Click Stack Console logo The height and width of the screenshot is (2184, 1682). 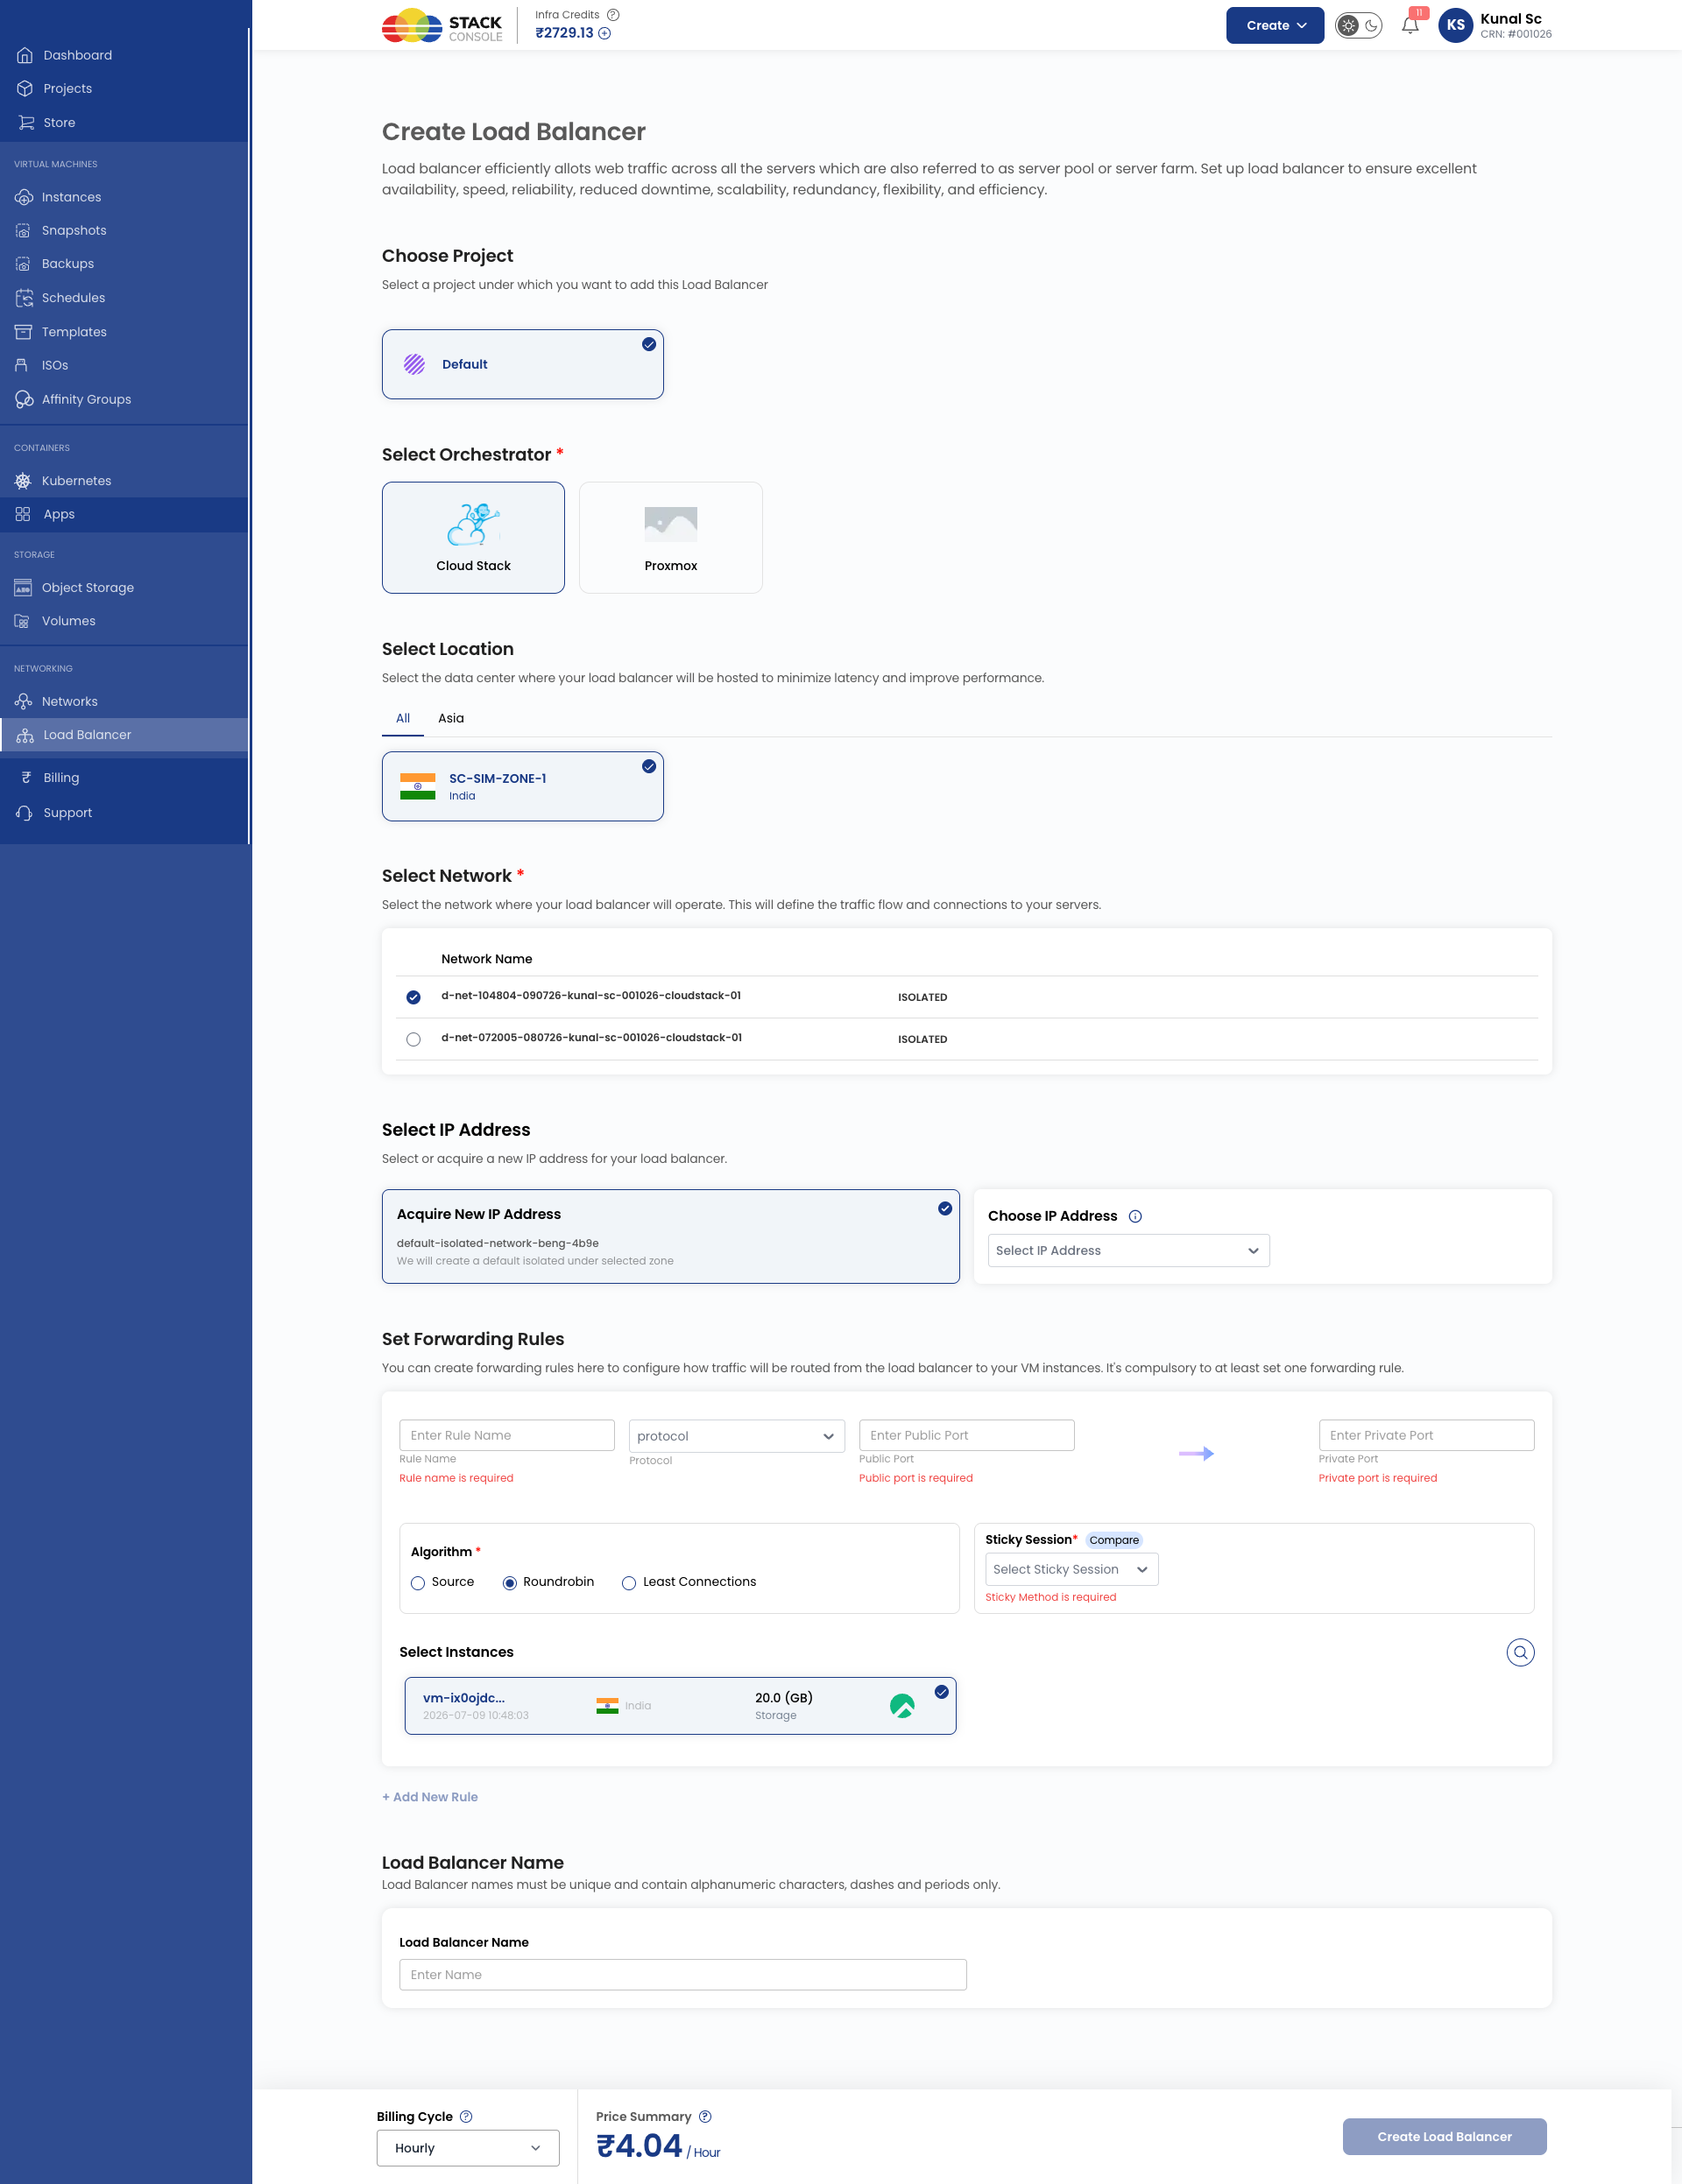(442, 26)
